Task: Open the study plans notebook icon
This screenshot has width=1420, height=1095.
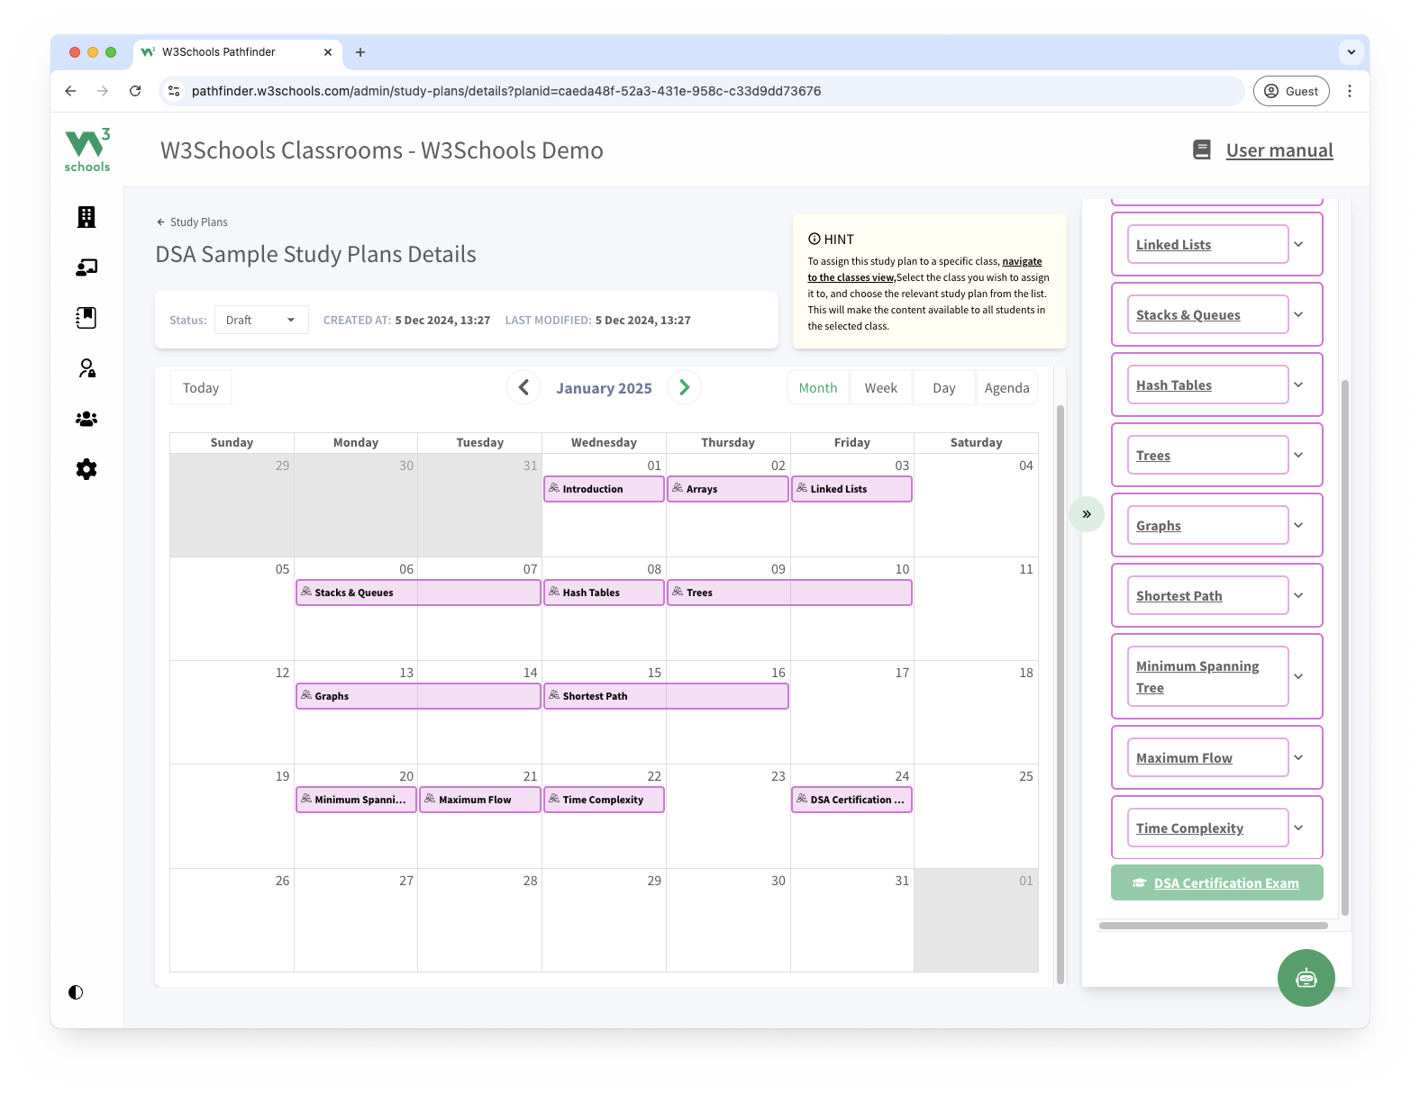Action: click(86, 318)
